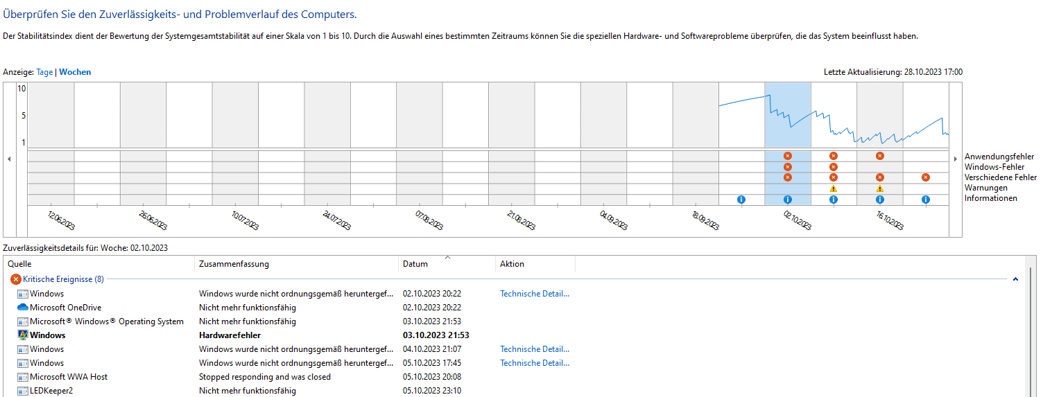
Task: Click Verschiedene Fehler icon in last chart column
Action: [x=925, y=177]
